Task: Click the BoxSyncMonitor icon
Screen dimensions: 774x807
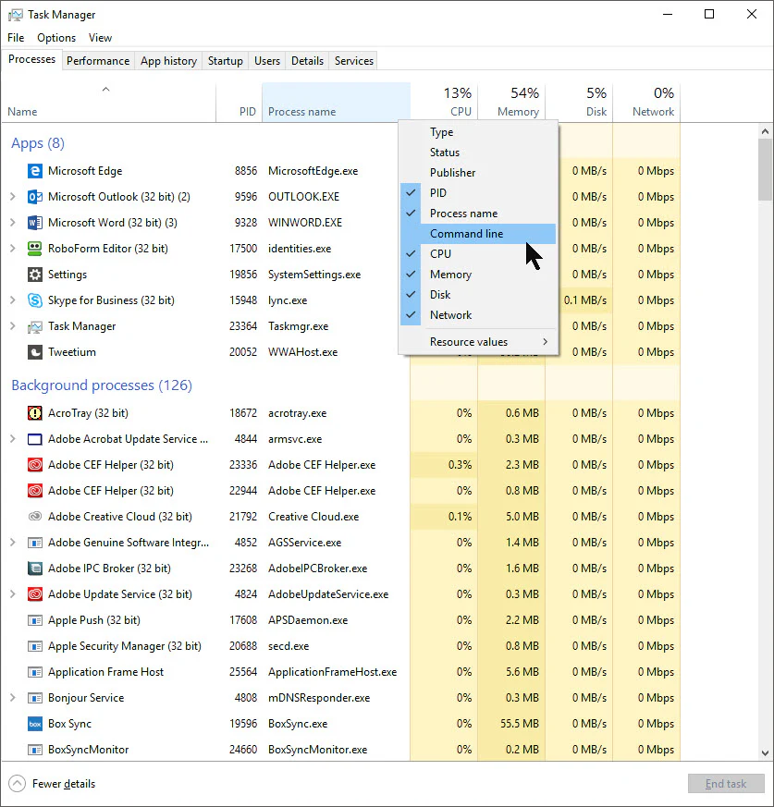Action: 34,750
